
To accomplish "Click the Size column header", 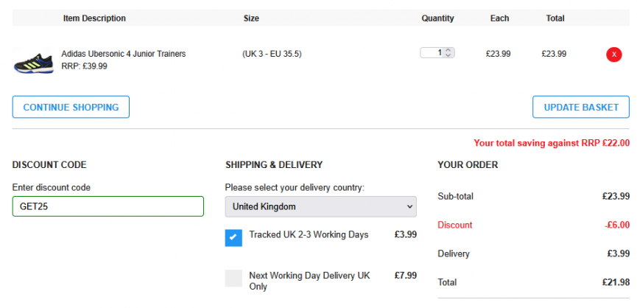I will pyautogui.click(x=251, y=18).
